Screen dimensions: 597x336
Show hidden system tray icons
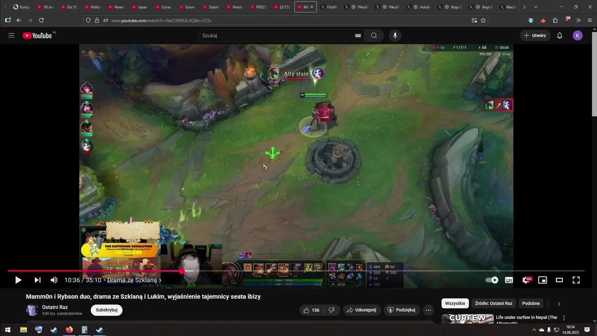click(x=534, y=330)
